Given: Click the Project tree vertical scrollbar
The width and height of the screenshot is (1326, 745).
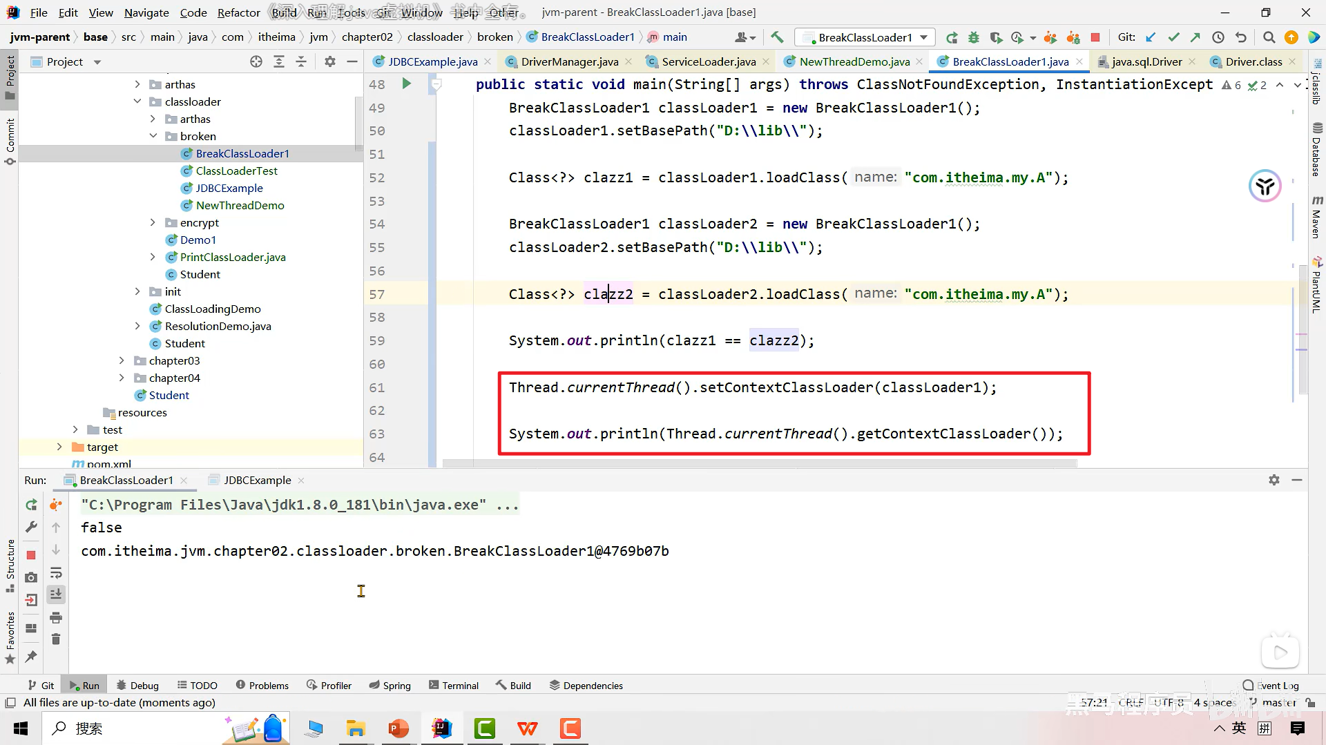Looking at the screenshot, I should coord(358,124).
